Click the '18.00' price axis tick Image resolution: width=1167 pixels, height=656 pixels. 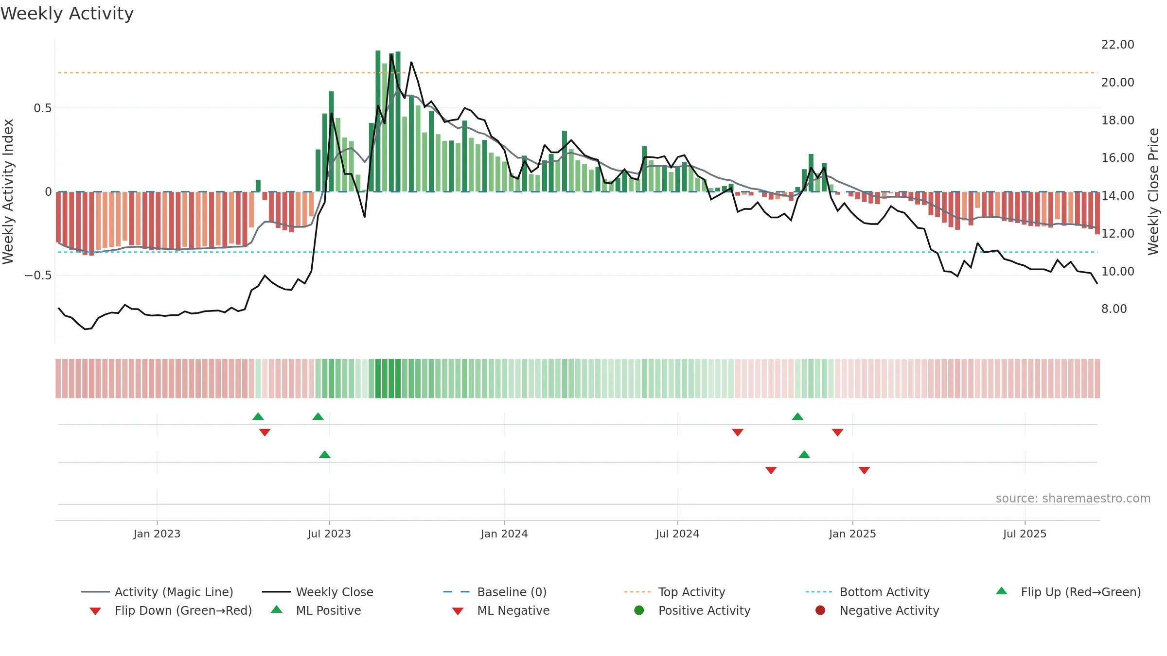[x=1118, y=121]
